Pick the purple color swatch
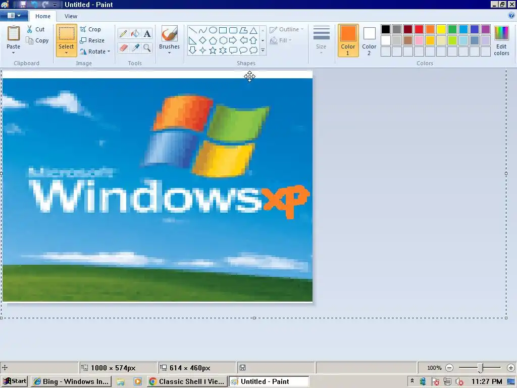 (x=486, y=29)
